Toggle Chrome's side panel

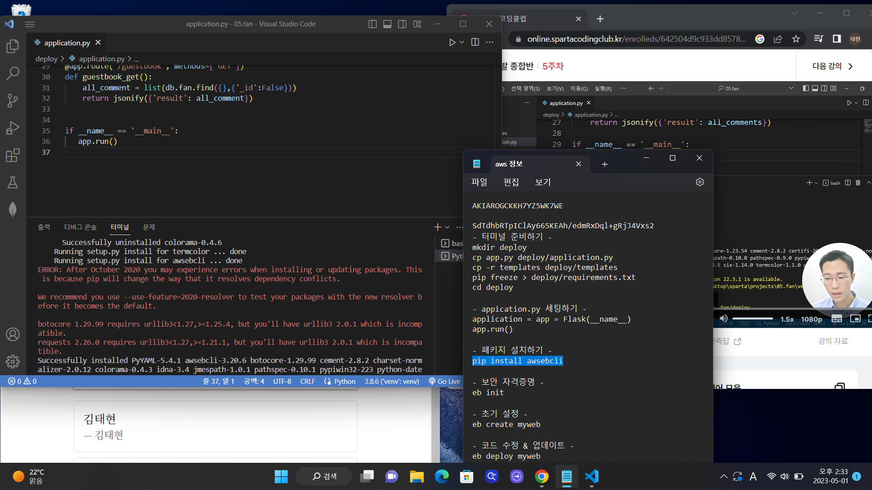tap(837, 39)
